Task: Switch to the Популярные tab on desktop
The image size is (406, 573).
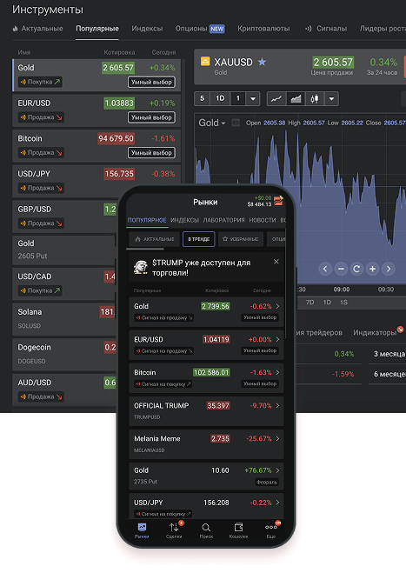Action: [x=97, y=29]
